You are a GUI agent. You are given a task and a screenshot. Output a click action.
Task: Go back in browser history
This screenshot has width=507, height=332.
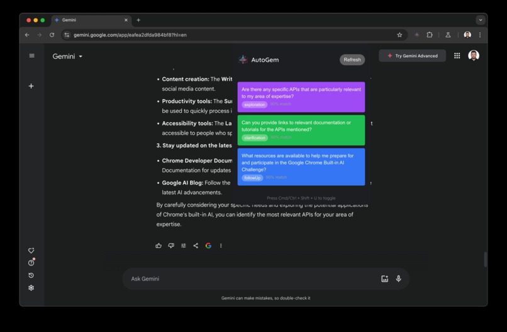(27, 35)
